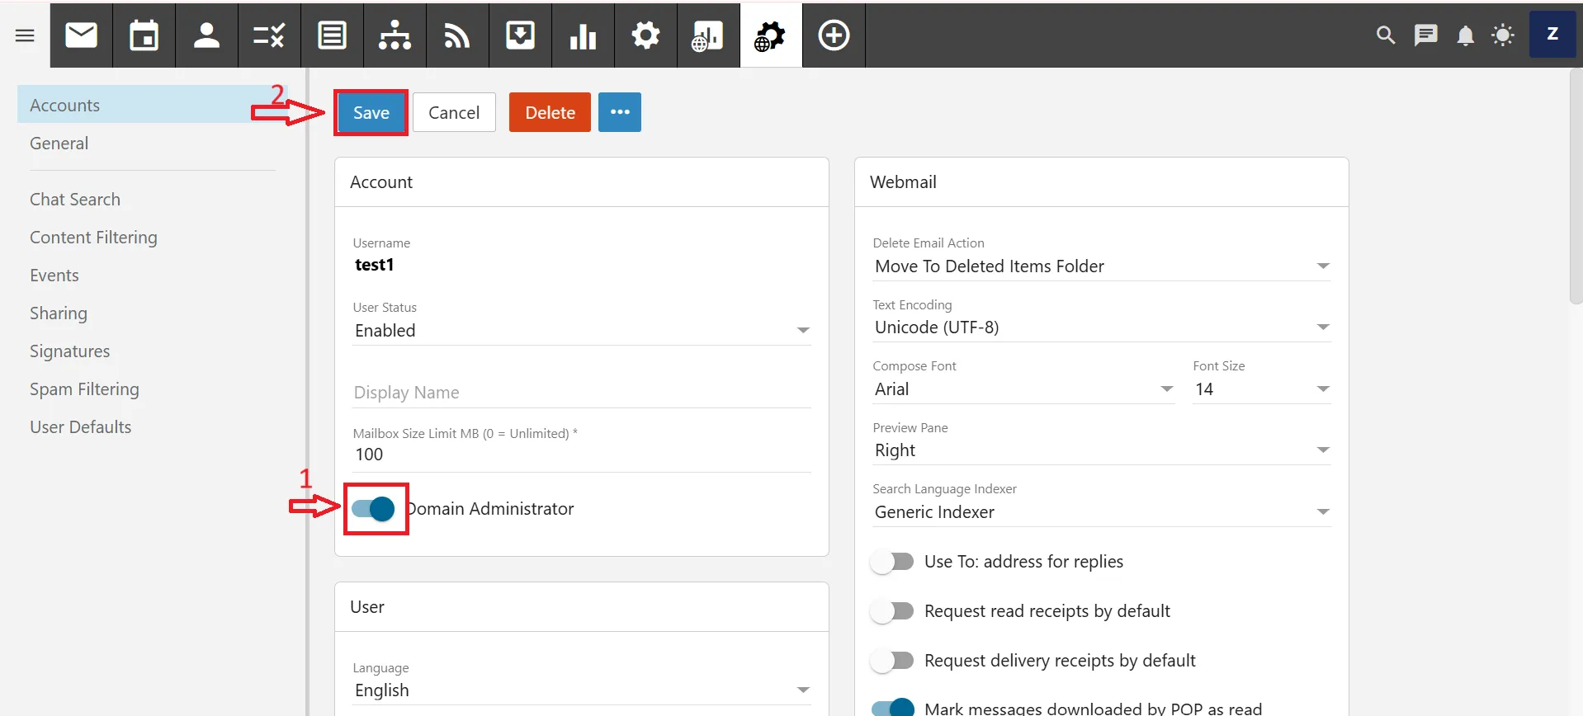Disable the Domain Administrator toggle
1583x716 pixels.
[374, 509]
